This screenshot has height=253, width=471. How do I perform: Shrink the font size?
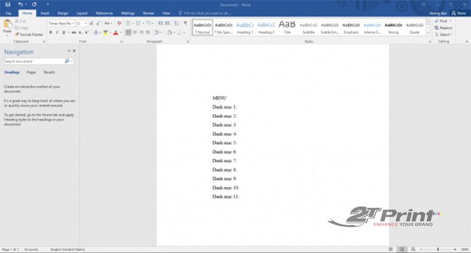coord(98,23)
